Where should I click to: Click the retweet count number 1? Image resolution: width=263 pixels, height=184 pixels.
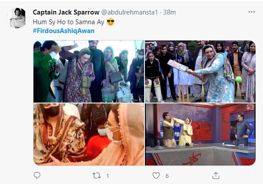click(x=107, y=176)
